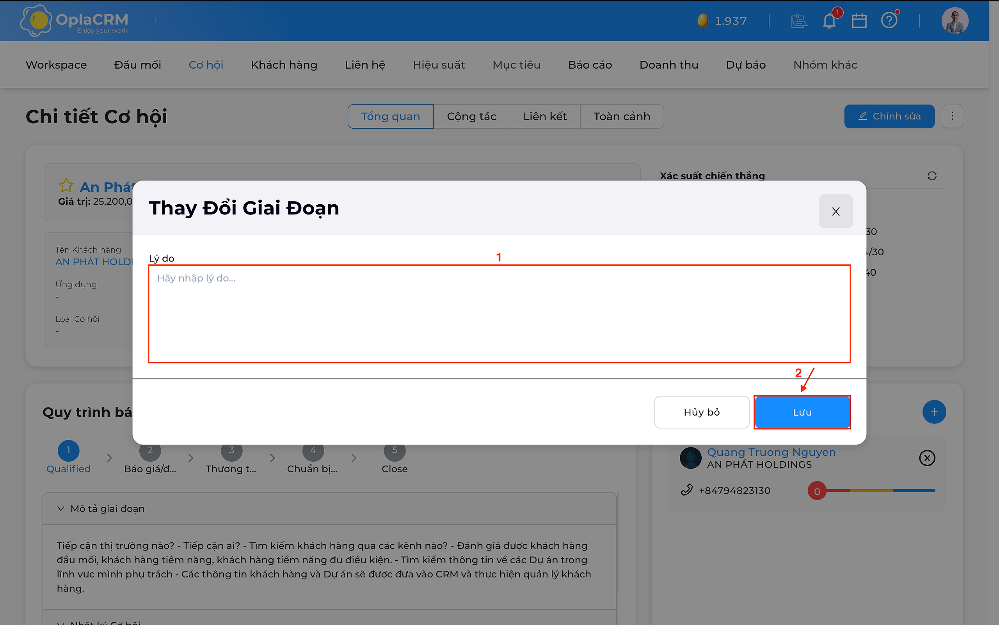Click the gold egg points icon
The image size is (999, 625).
click(x=702, y=21)
